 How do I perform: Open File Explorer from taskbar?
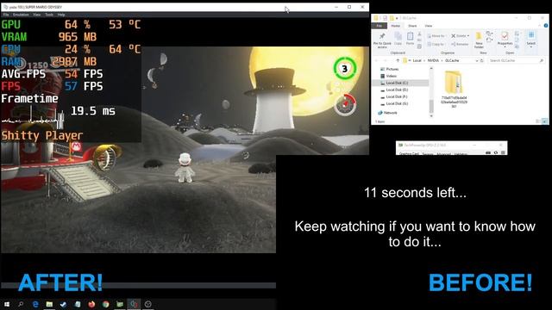[x=49, y=304]
